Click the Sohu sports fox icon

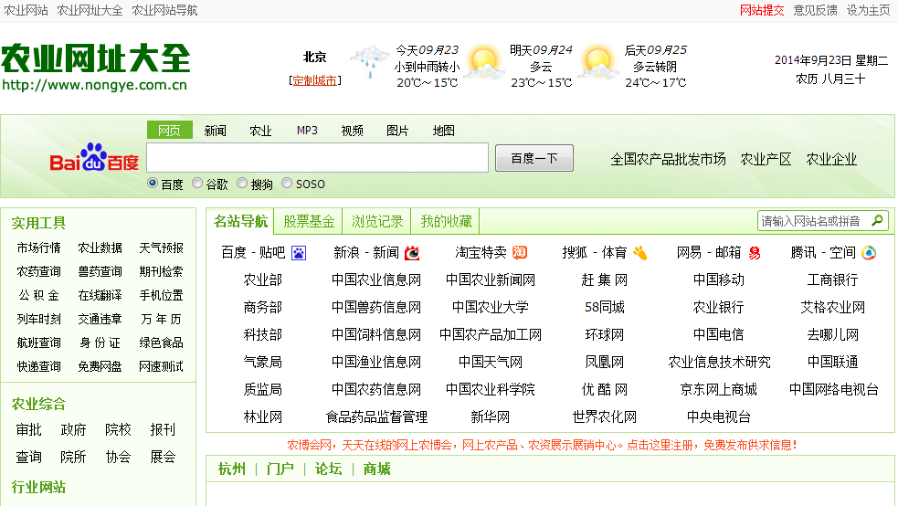coord(639,252)
